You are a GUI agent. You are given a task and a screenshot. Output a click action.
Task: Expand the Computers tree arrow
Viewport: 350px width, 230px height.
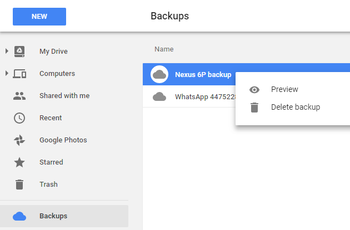[x=7, y=73]
